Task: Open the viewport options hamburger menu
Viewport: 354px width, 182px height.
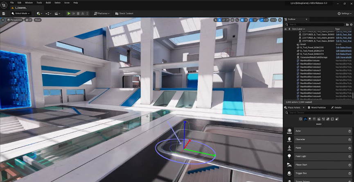Action: coord(3,20)
